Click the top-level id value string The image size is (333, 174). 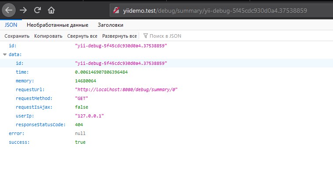click(121, 46)
